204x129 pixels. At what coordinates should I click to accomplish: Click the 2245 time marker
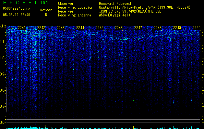pos(100,28)
